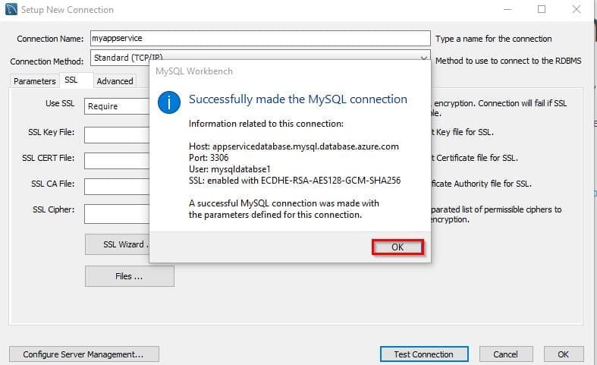Open Configure Server Management
This screenshot has width=597, height=365.
[83, 354]
